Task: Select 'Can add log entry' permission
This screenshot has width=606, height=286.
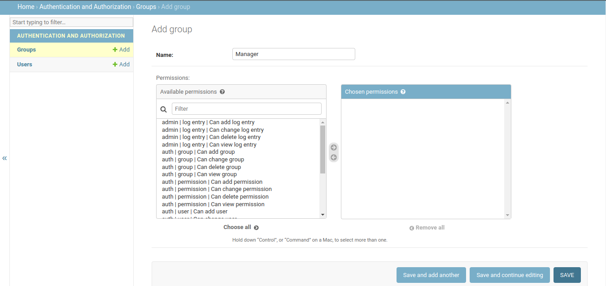Action: click(208, 122)
